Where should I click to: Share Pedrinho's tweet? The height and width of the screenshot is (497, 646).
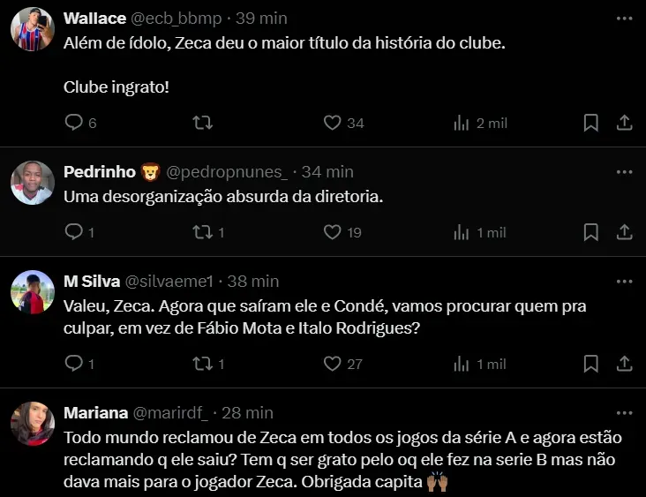click(624, 232)
